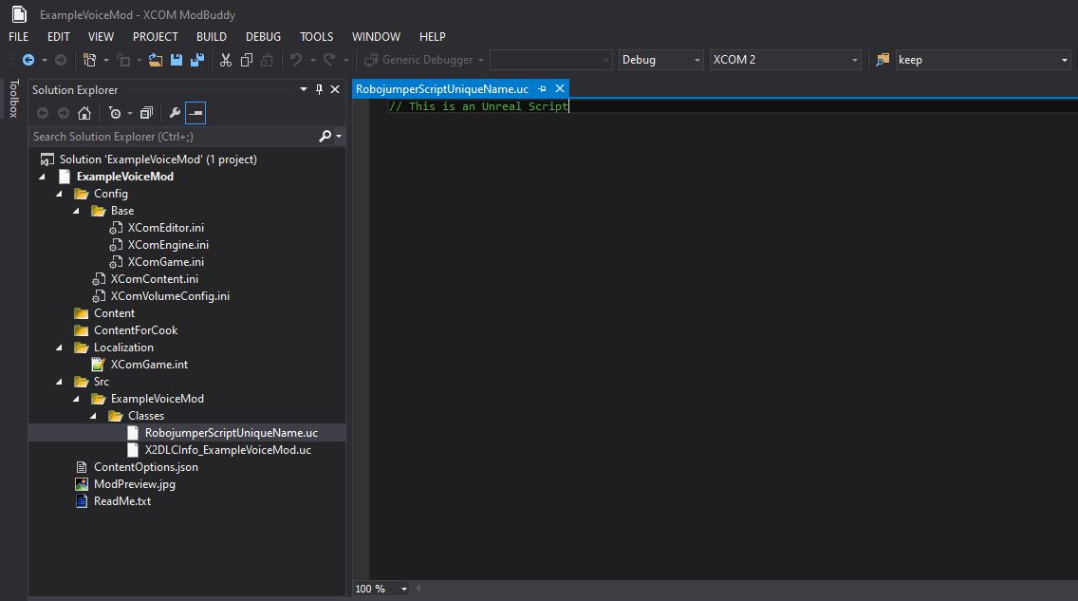Open Properties wrench icon in Solution Explorer

coord(175,113)
